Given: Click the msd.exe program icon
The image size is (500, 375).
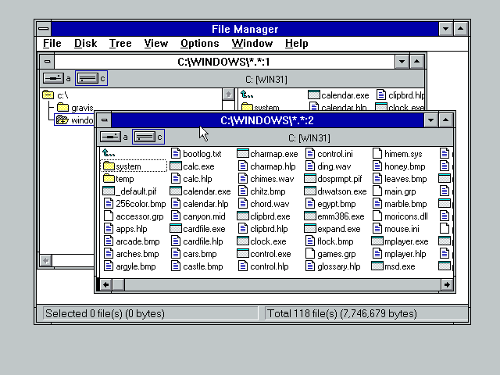Looking at the screenshot, I should point(377,266).
